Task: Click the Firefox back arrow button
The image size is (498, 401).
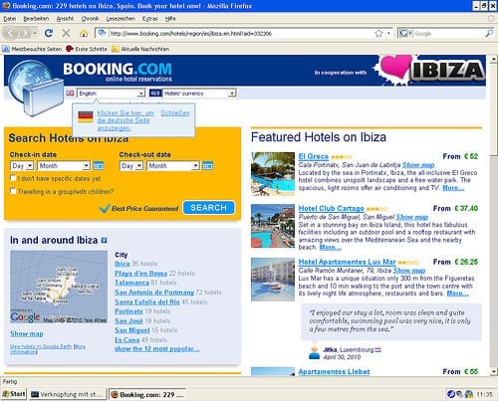Action: [11, 33]
